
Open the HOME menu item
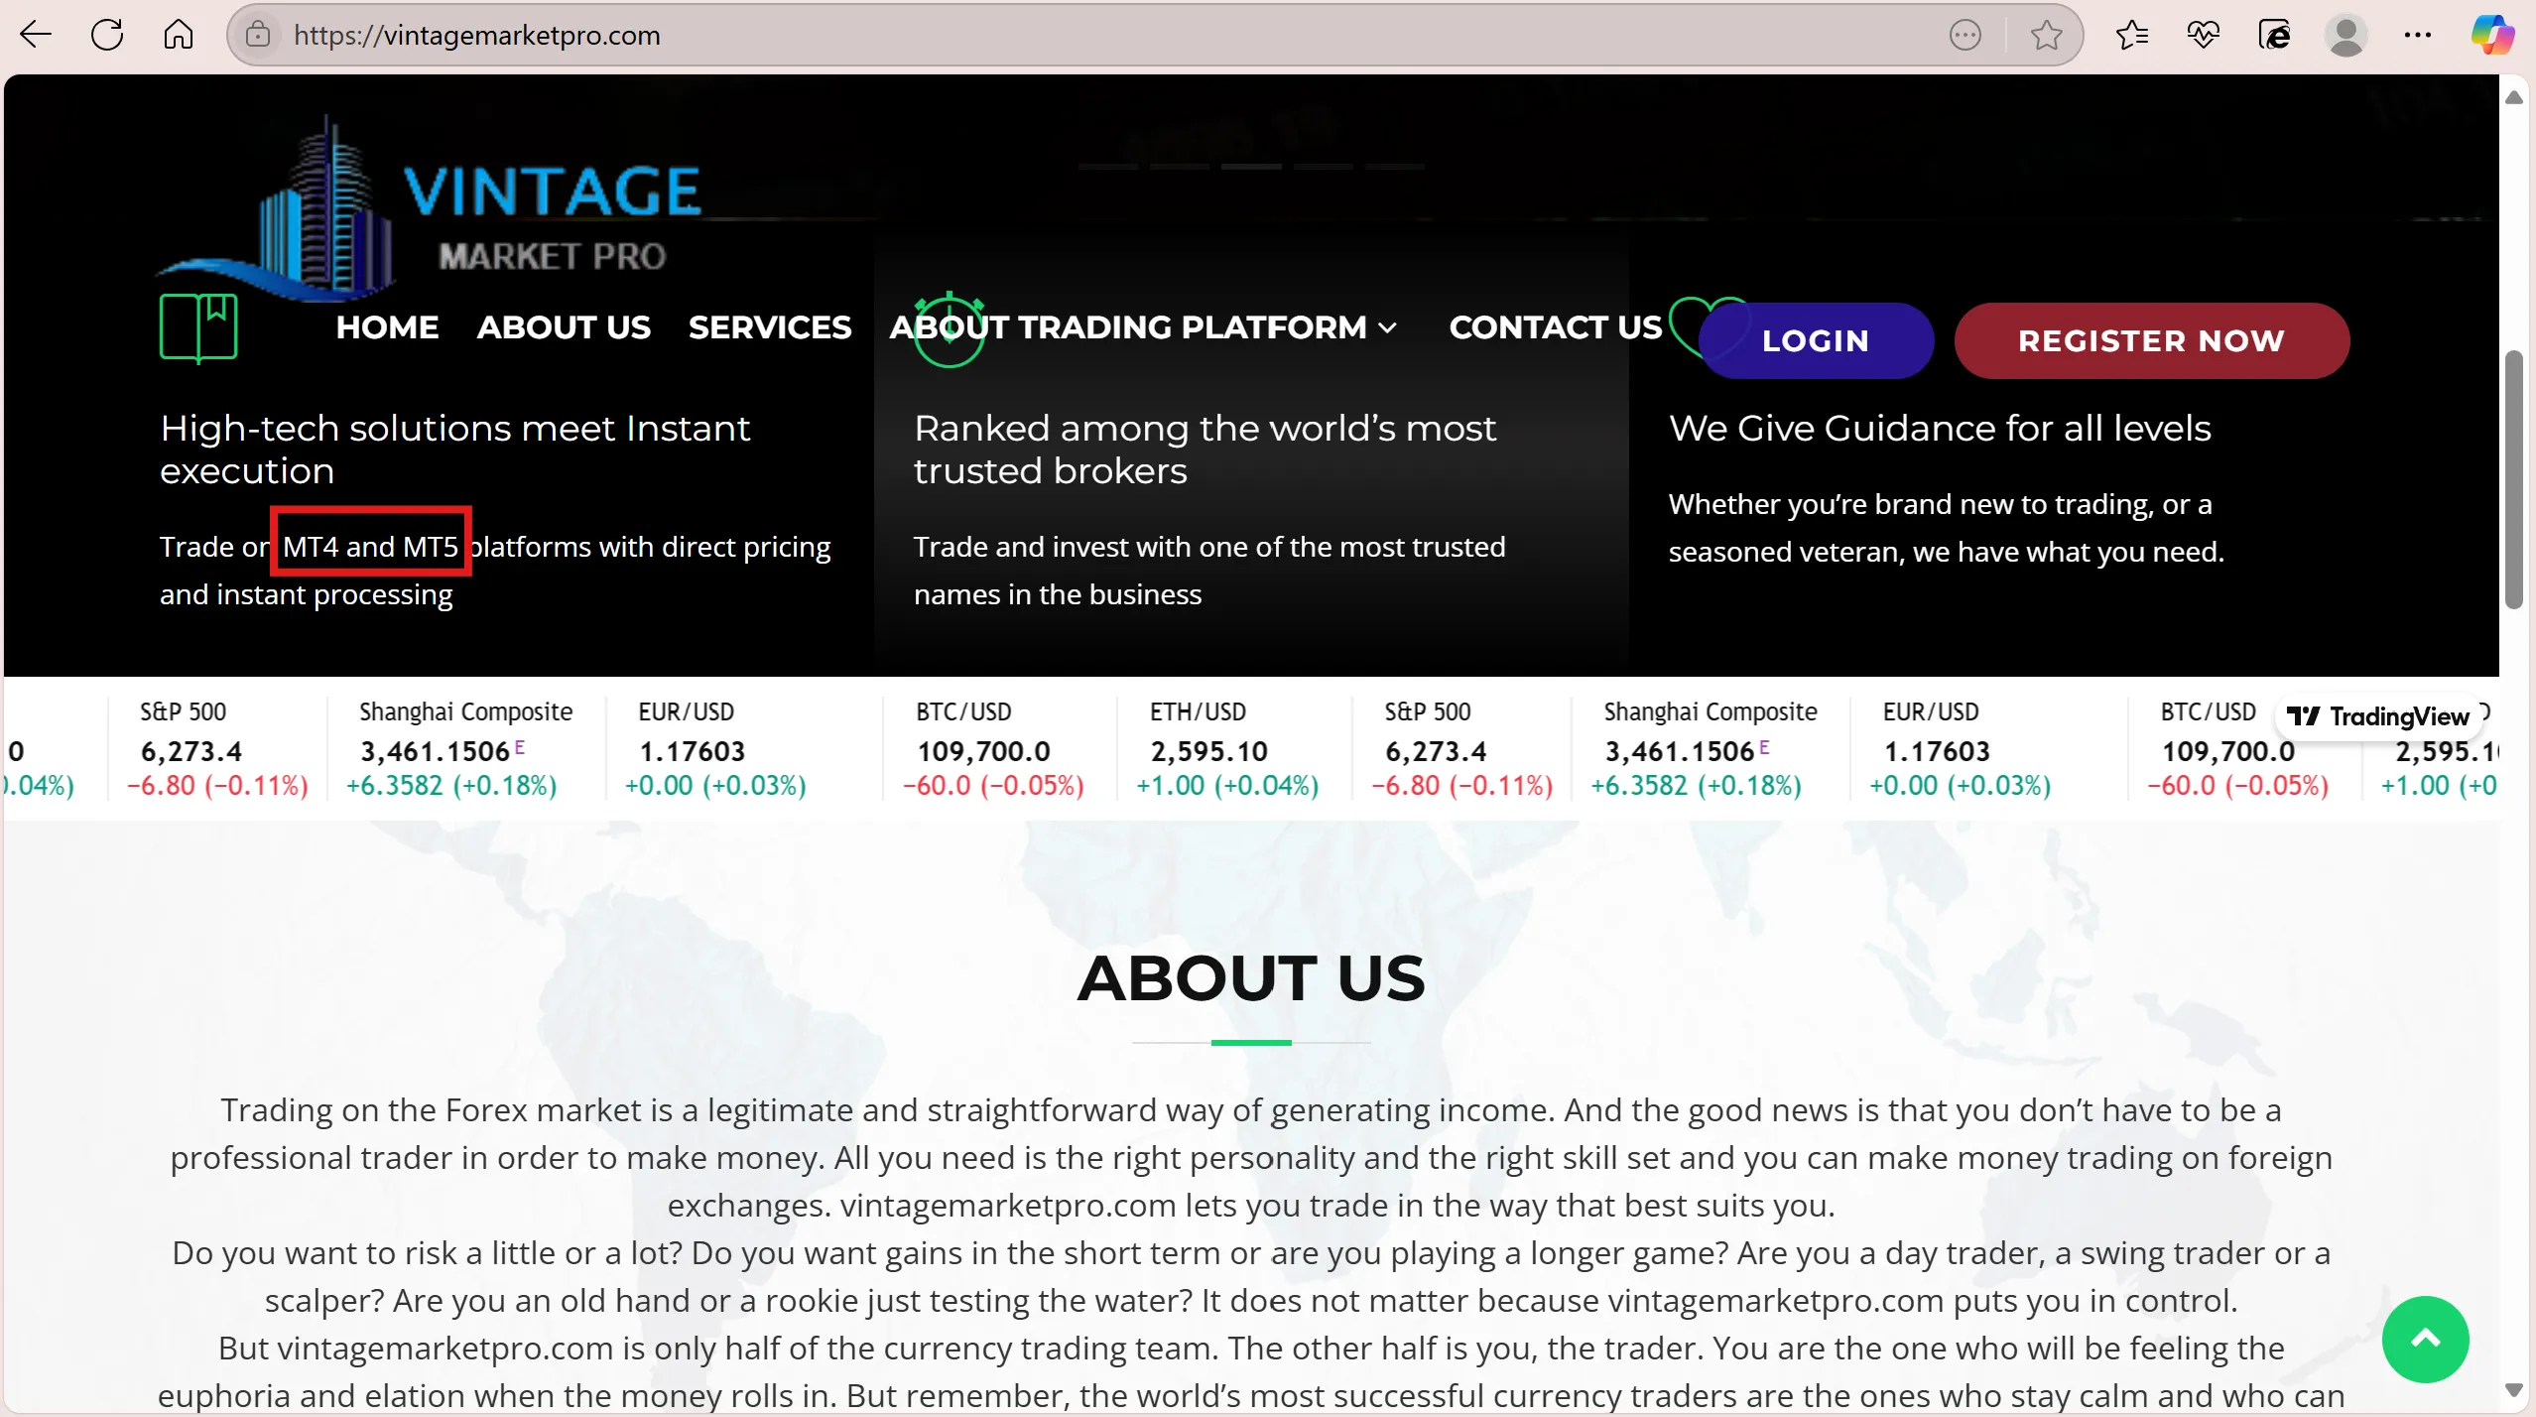(x=387, y=327)
